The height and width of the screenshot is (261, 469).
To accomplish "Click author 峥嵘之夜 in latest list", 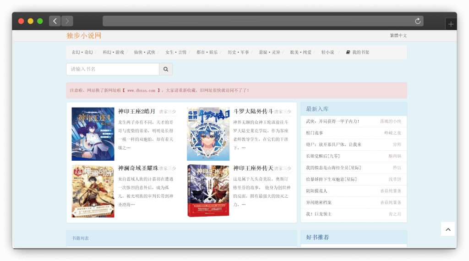I will [x=393, y=133].
